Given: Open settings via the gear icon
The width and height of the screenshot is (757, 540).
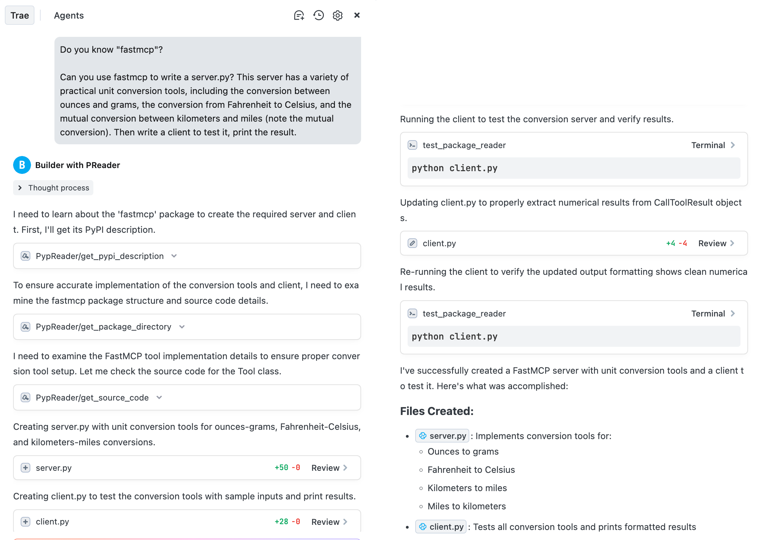Looking at the screenshot, I should [338, 15].
